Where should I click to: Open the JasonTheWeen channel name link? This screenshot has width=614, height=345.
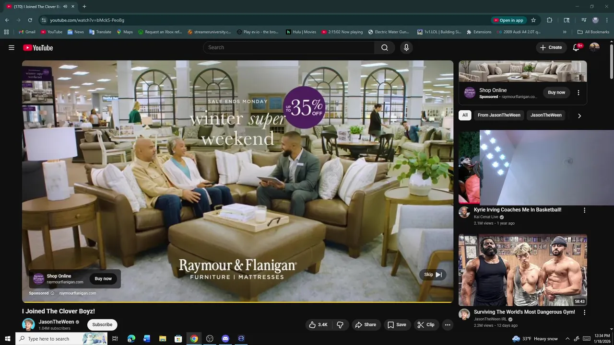point(56,322)
